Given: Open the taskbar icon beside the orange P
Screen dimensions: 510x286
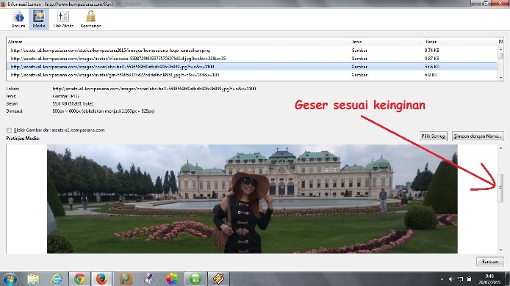Looking at the screenshot, I should pos(148,279).
